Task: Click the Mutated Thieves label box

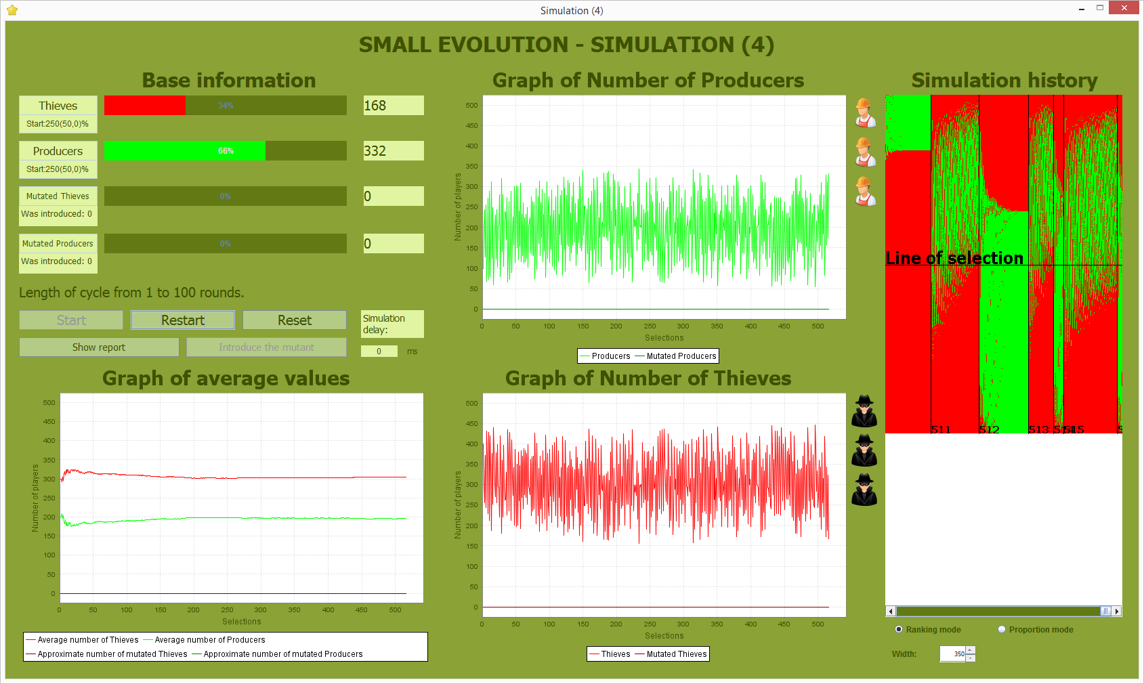Action: pyautogui.click(x=58, y=196)
